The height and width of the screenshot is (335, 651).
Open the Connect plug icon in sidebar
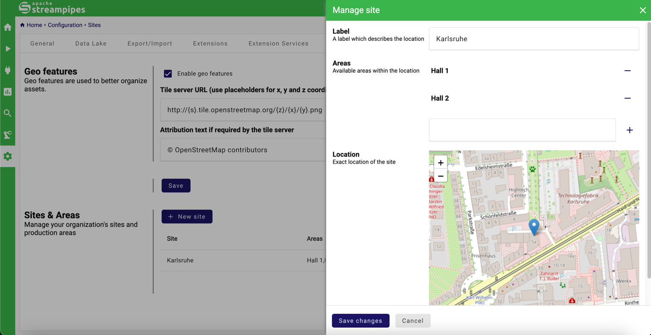click(x=8, y=70)
